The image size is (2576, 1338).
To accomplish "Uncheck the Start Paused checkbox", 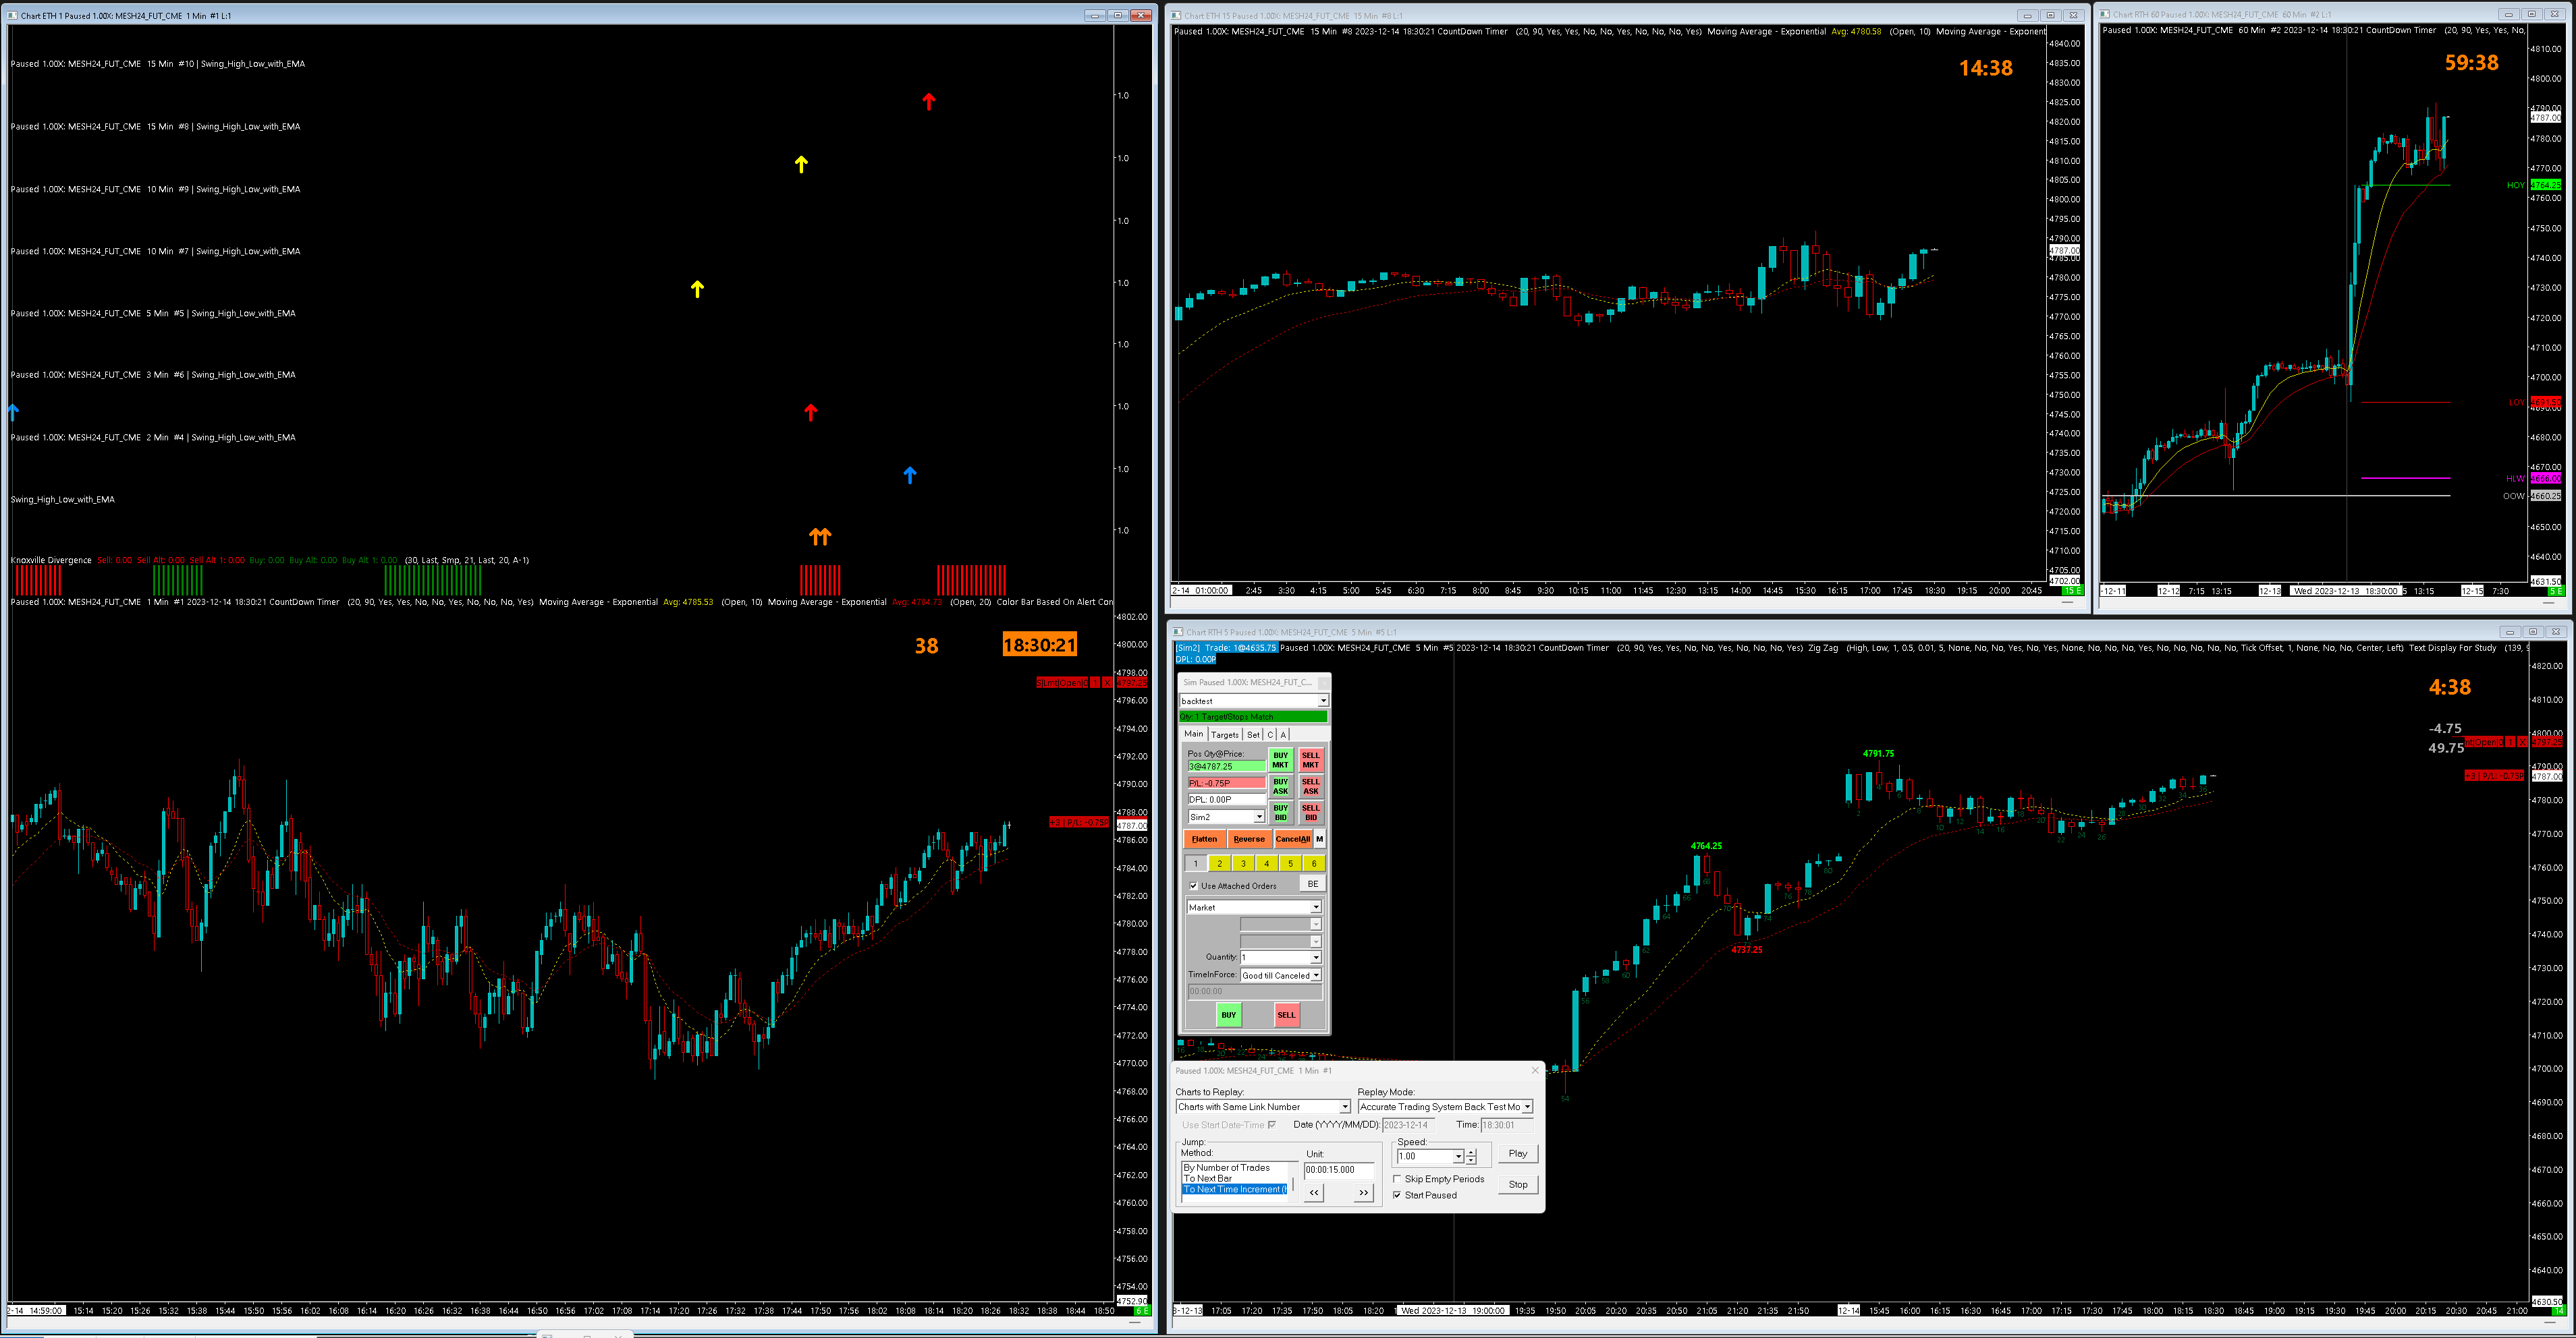I will tap(1397, 1195).
